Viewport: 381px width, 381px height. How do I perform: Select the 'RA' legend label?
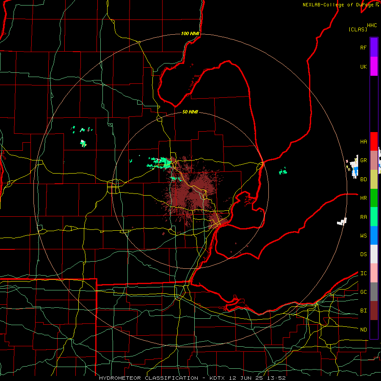click(x=363, y=217)
